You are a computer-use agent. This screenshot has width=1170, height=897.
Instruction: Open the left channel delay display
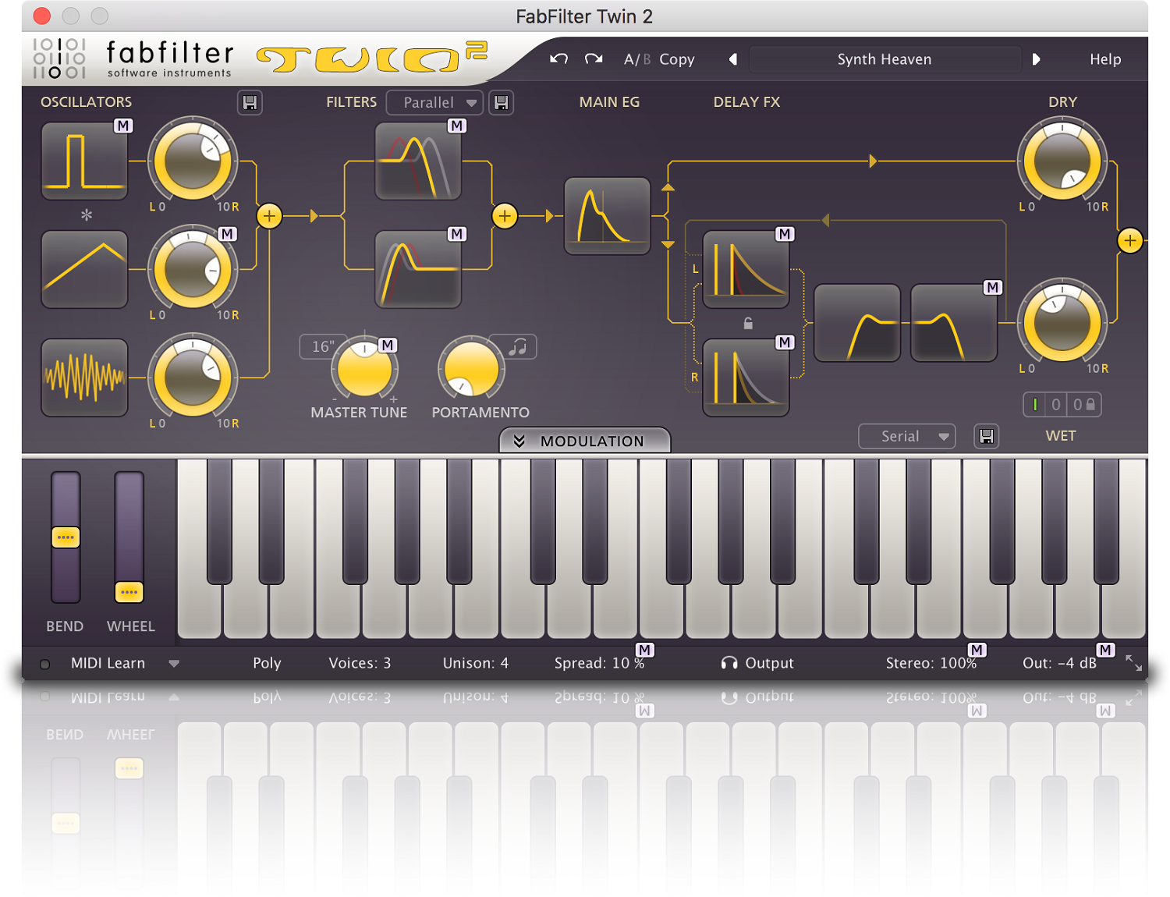coord(746,269)
